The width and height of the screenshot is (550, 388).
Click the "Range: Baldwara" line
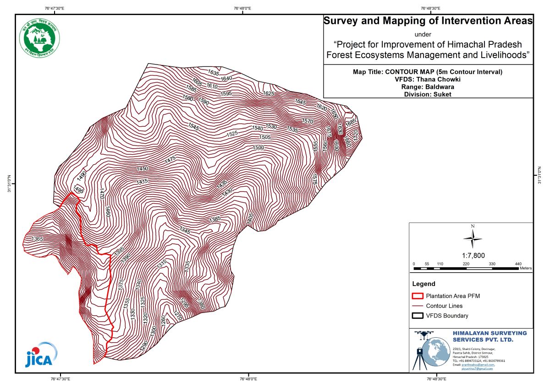click(x=428, y=87)
